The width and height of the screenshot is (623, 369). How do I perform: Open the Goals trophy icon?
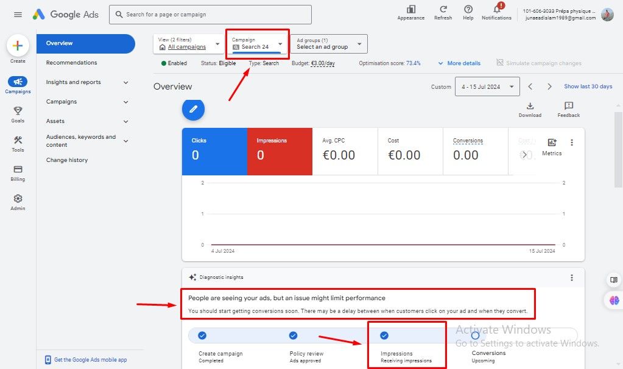18,111
